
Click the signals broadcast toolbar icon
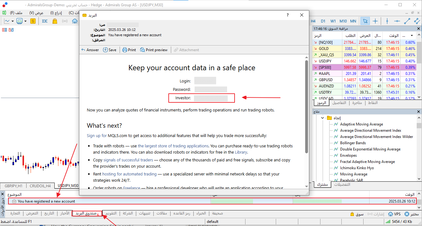click(x=65, y=21)
